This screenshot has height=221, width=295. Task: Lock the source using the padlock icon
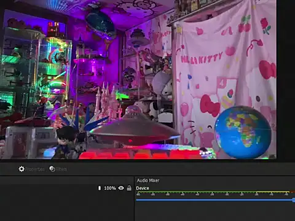coord(129,188)
